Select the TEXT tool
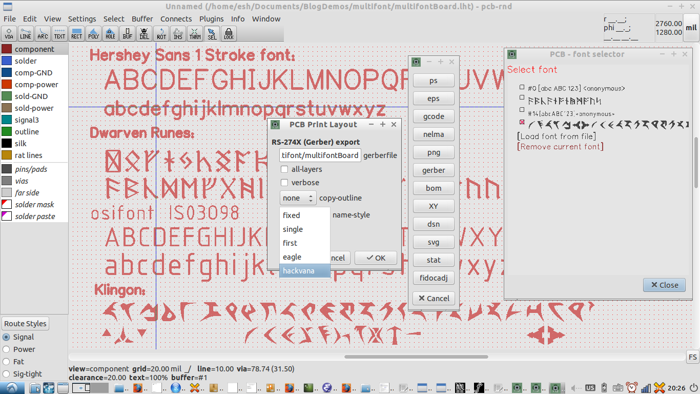The image size is (700, 394). (x=59, y=34)
